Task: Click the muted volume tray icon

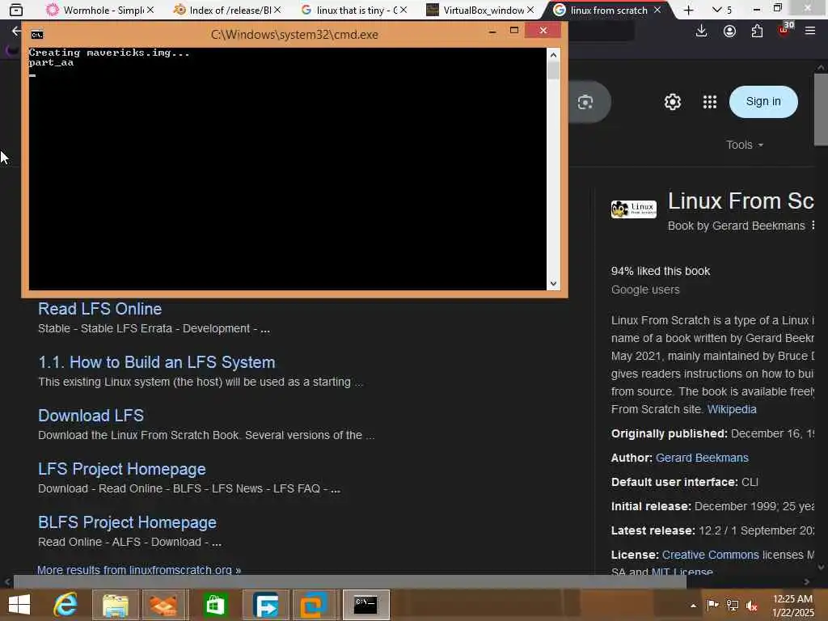Action: pyautogui.click(x=751, y=606)
